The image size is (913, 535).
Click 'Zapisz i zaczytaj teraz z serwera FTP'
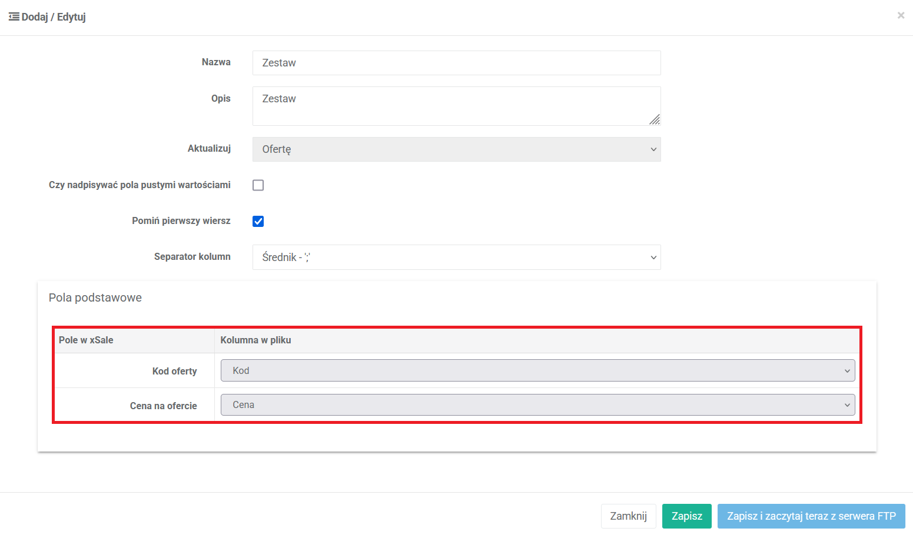point(811,516)
